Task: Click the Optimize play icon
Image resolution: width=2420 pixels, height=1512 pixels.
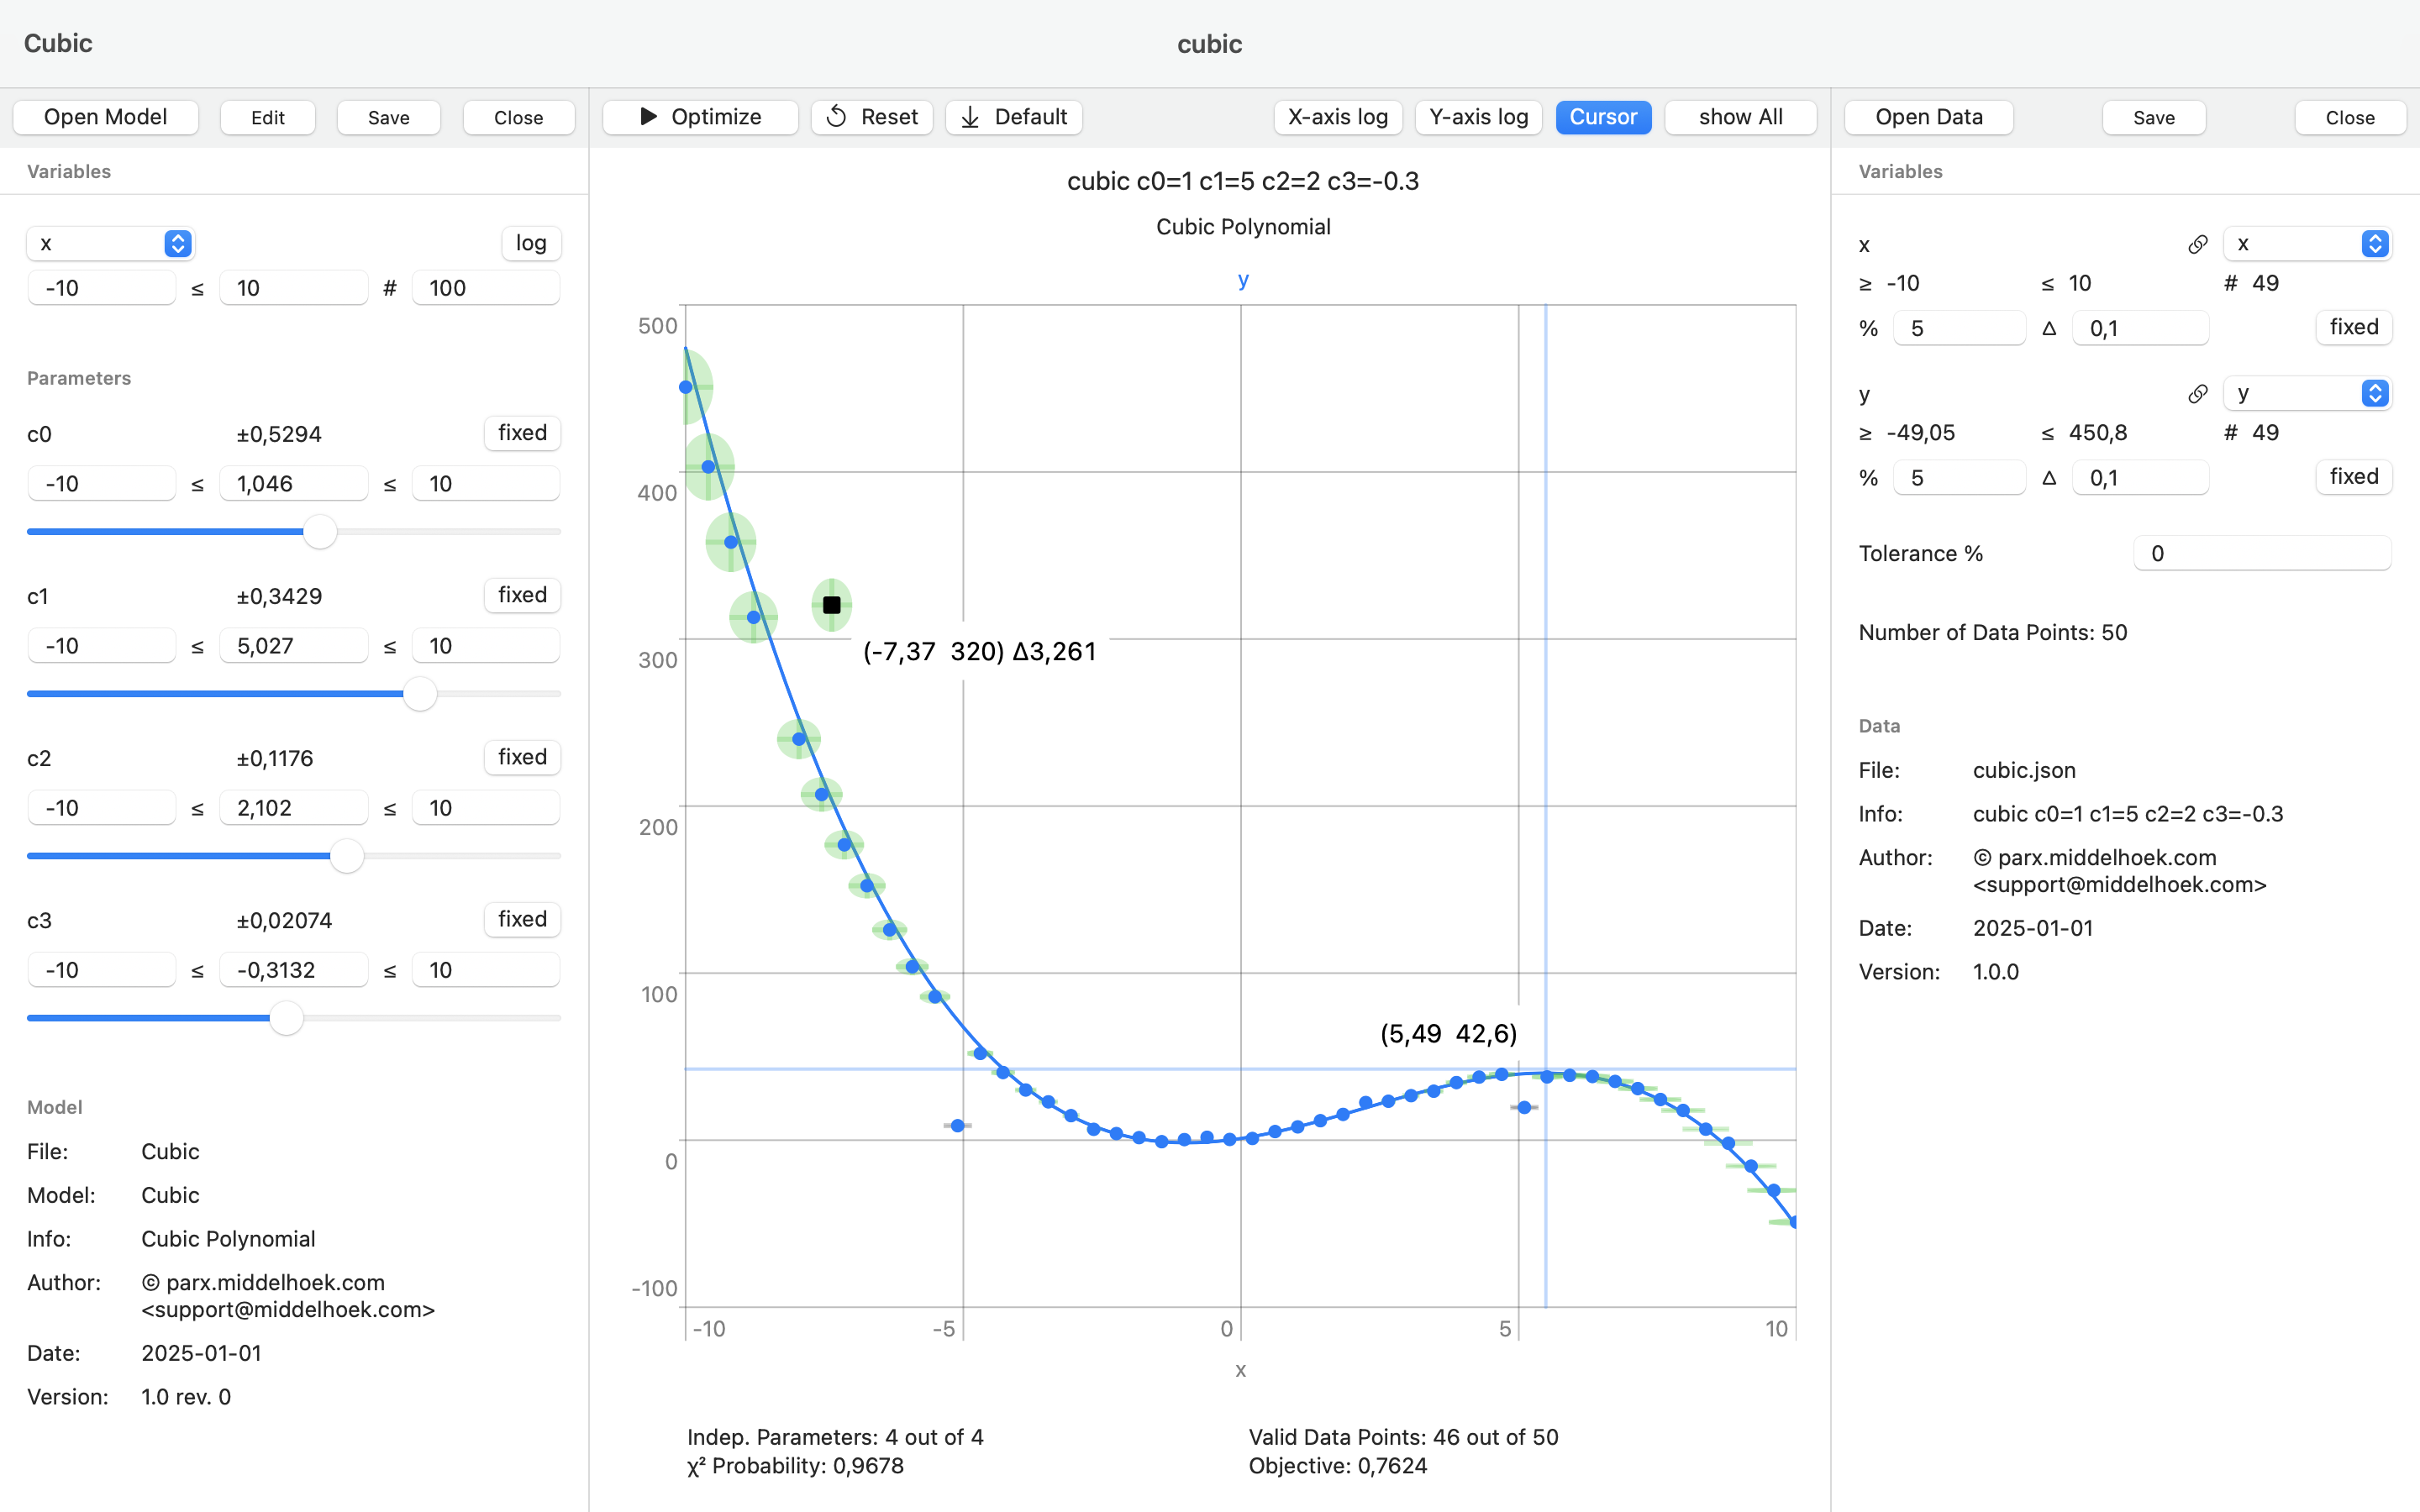Action: (x=648, y=117)
